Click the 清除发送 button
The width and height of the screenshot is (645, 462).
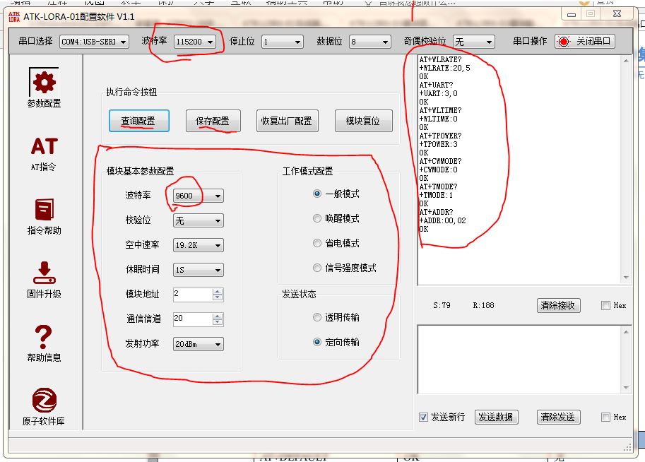click(x=558, y=417)
